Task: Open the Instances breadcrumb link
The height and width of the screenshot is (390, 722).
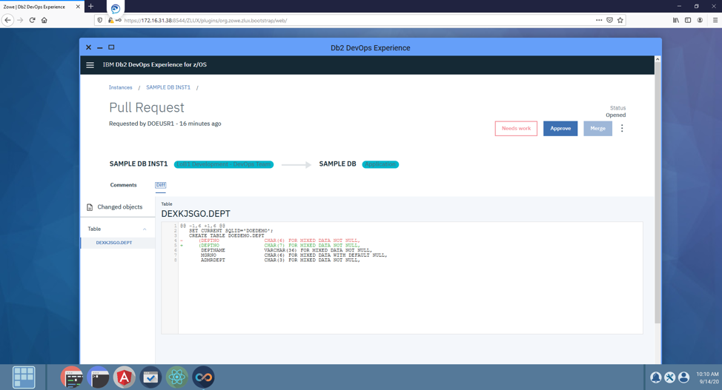Action: tap(121, 87)
